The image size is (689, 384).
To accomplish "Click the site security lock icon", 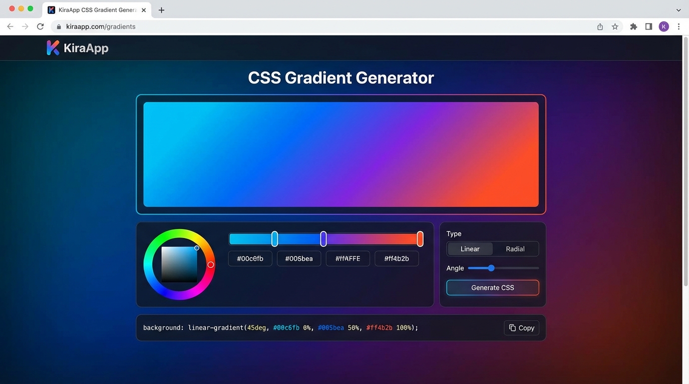I will click(x=59, y=26).
